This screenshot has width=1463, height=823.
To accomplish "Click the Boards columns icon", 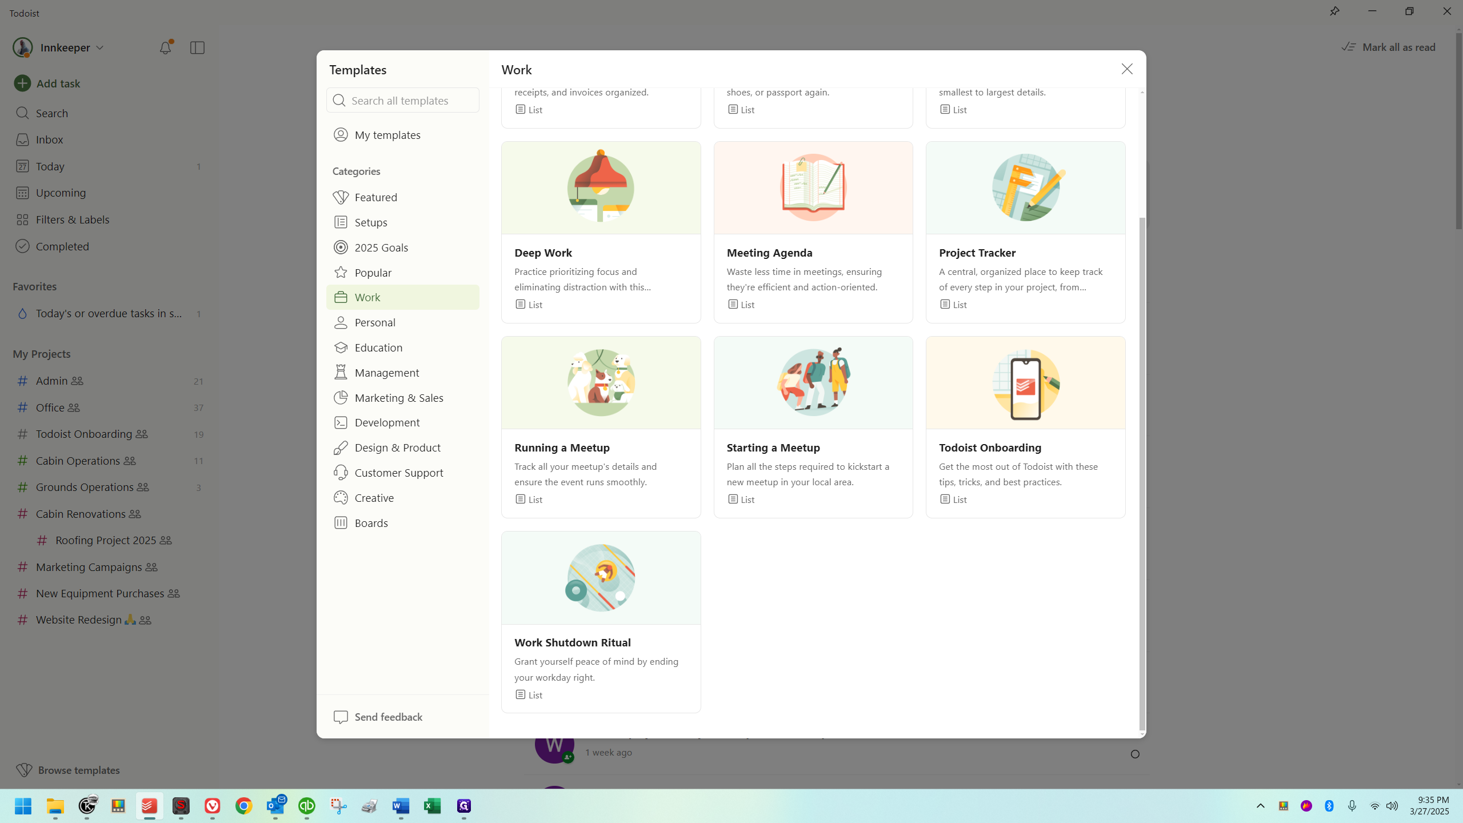I will (x=341, y=523).
